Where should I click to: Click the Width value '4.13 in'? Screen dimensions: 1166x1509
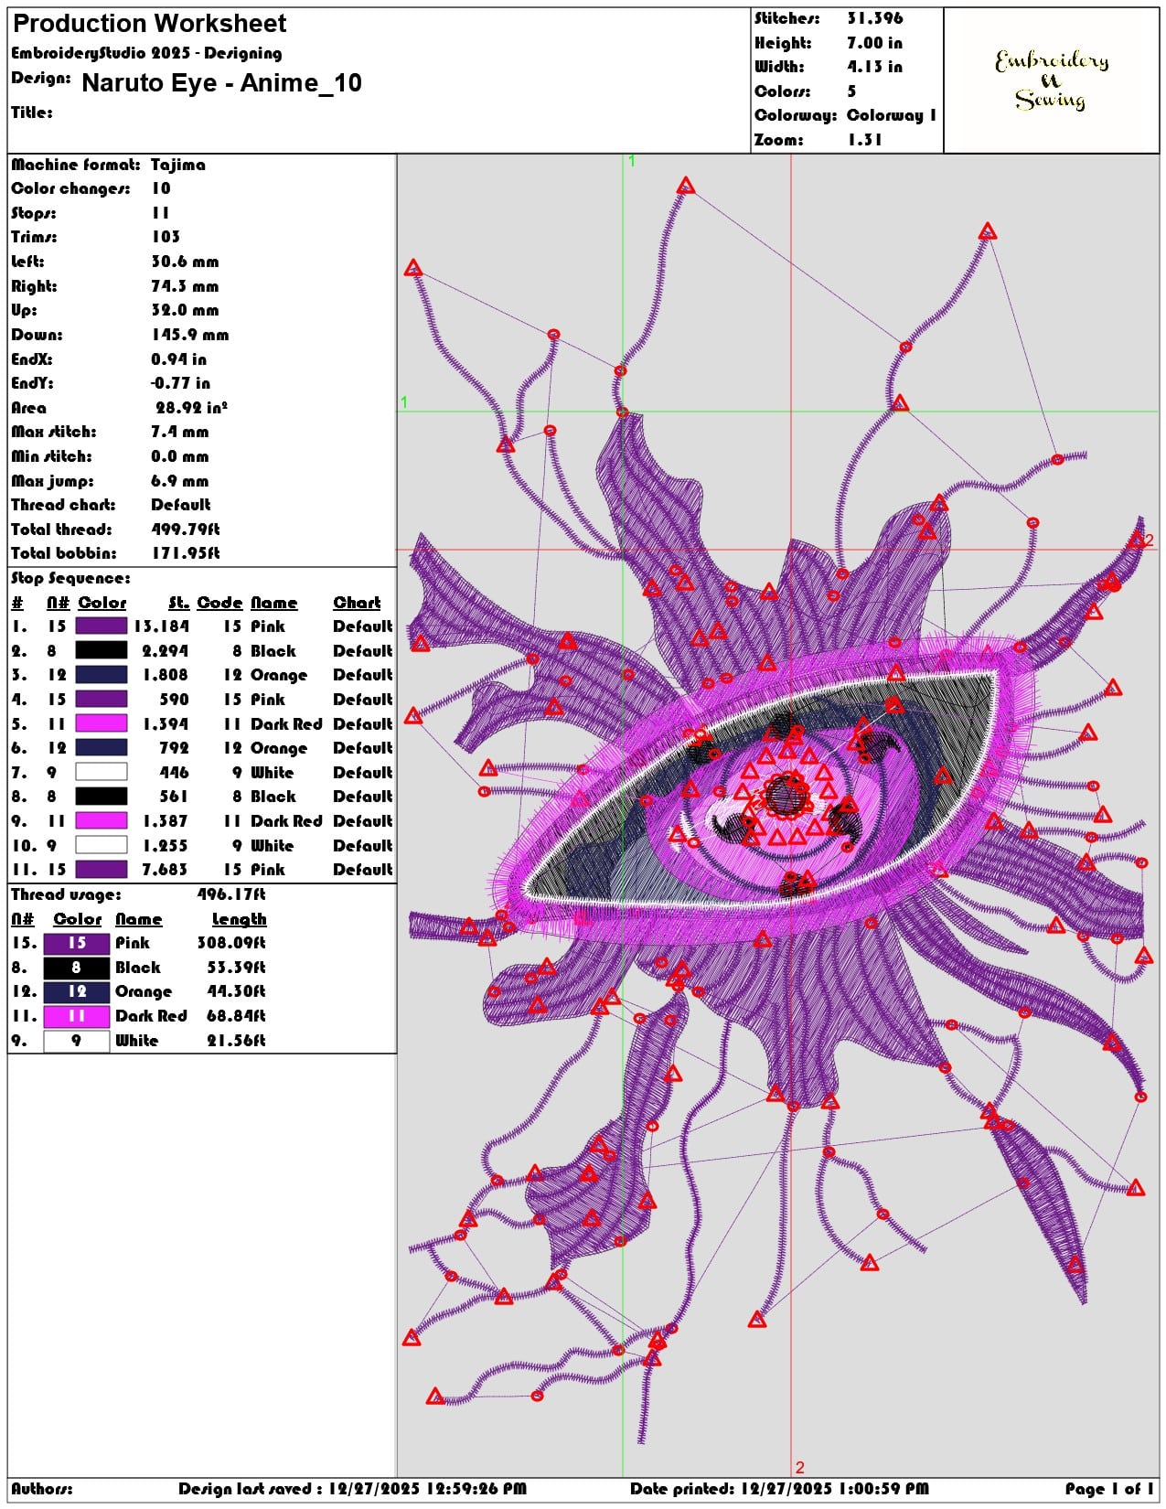pyautogui.click(x=874, y=67)
